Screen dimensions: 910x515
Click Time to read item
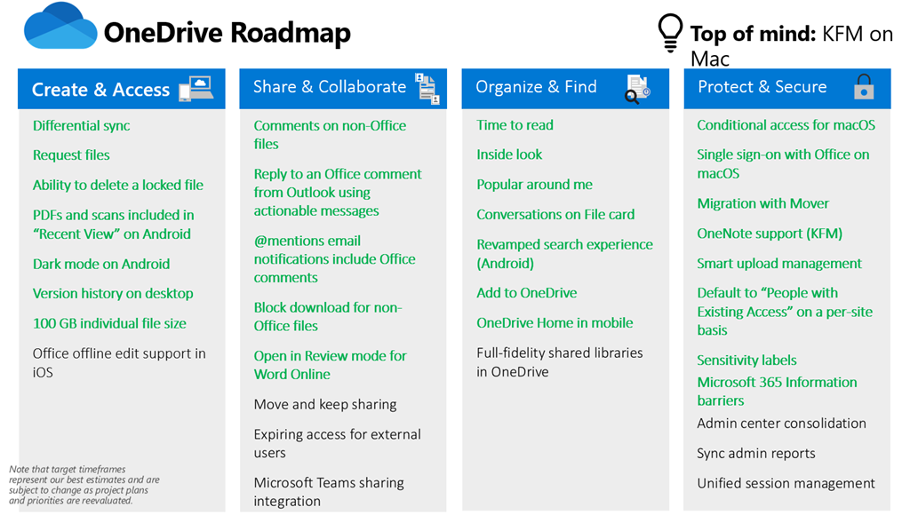[x=515, y=125]
